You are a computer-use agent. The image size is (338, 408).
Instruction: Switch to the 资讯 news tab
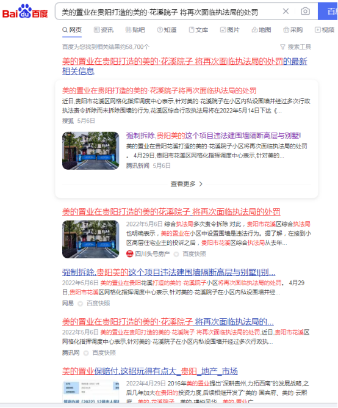click(x=104, y=30)
